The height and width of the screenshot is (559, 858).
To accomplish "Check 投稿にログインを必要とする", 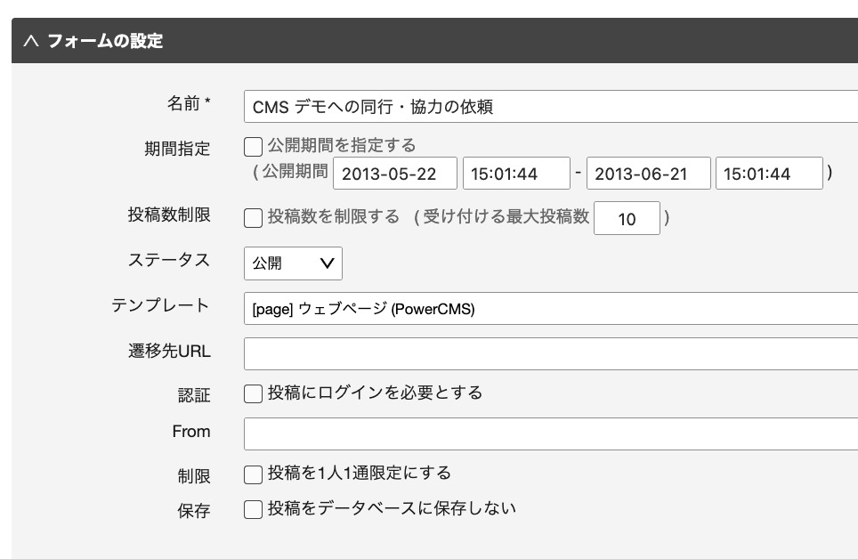I will coord(253,393).
